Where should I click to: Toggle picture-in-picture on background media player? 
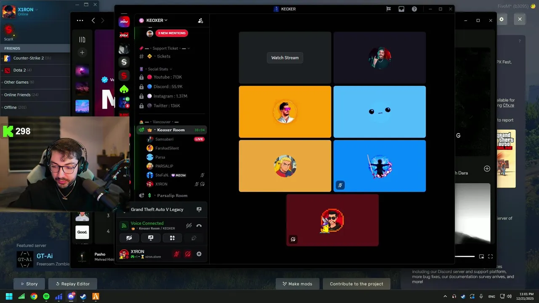click(x=481, y=256)
